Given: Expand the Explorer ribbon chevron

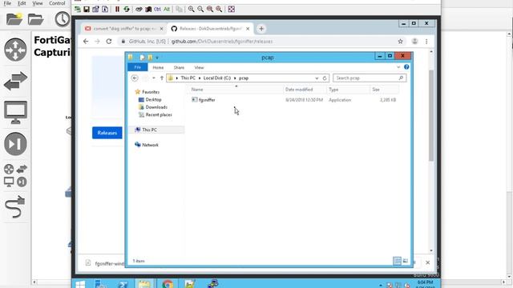Looking at the screenshot, I should click(398, 67).
